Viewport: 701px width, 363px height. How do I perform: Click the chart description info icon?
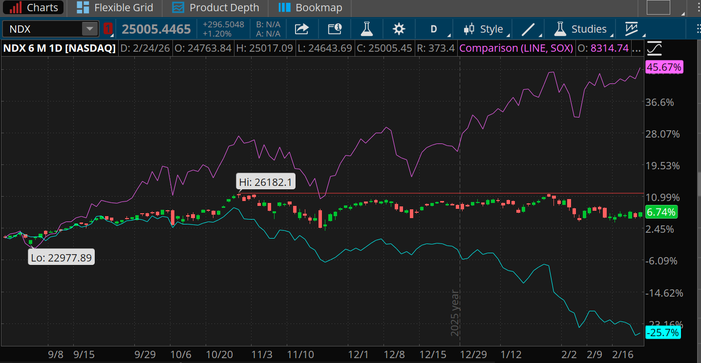point(335,29)
